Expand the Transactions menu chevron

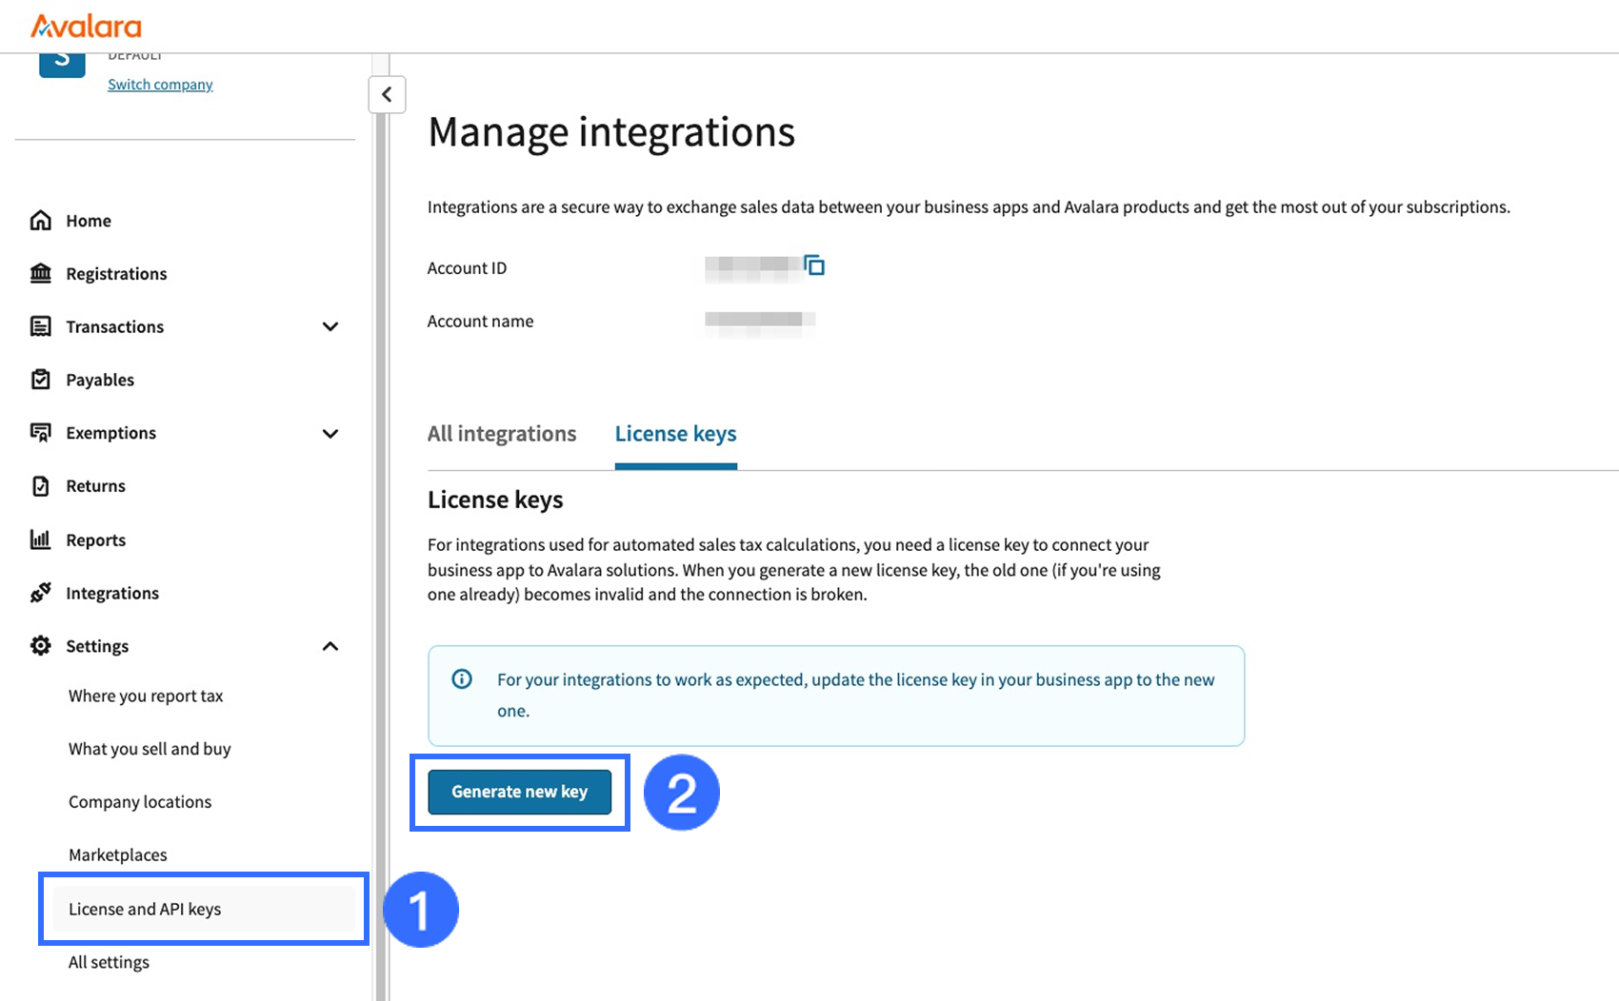[x=330, y=327]
